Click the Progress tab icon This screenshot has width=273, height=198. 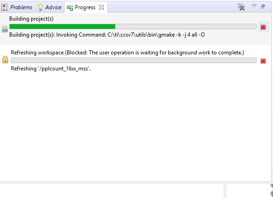[x=70, y=8]
